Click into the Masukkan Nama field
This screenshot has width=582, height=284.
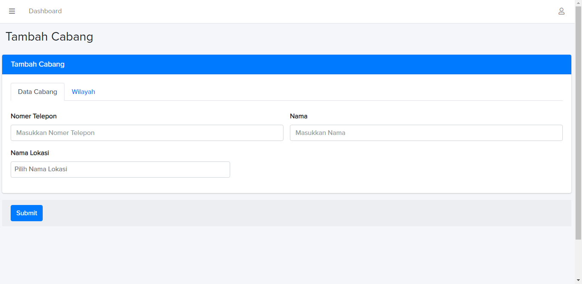pos(426,133)
